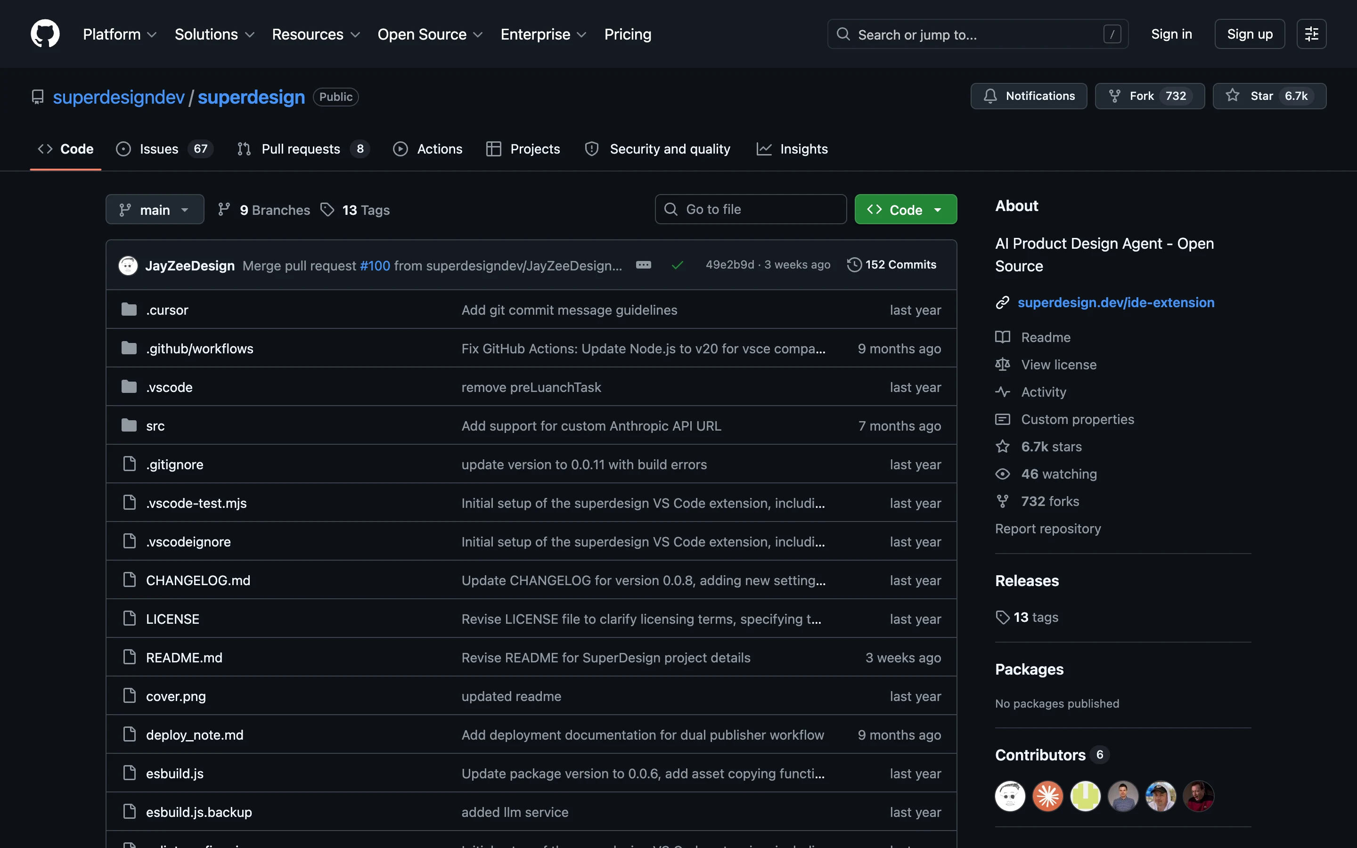Viewport: 1357px width, 848px height.
Task: Click the Readme book icon
Action: pos(1003,337)
